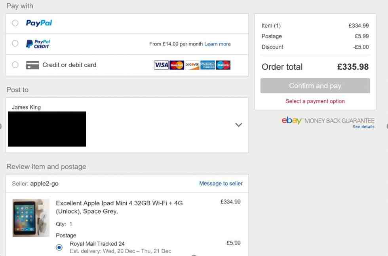The width and height of the screenshot is (388, 256).
Task: Click the MasterCard icon
Action: point(176,65)
